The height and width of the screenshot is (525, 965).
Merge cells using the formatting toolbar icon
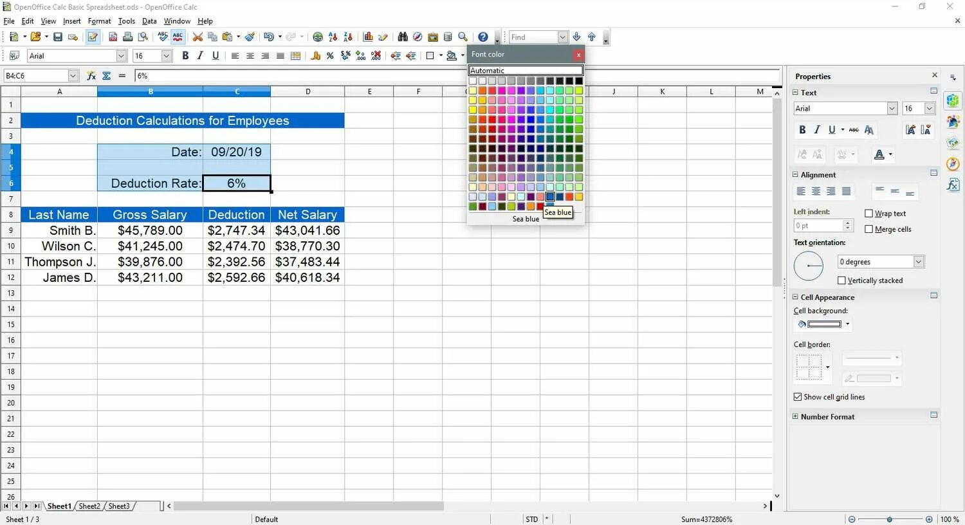[296, 56]
